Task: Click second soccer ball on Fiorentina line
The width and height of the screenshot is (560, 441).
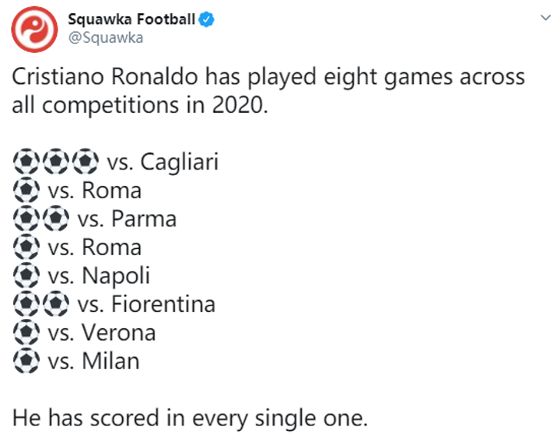Action: point(55,304)
